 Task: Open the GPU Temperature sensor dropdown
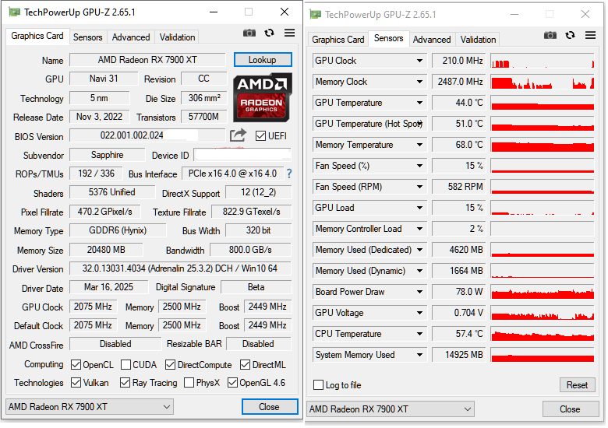pos(419,103)
